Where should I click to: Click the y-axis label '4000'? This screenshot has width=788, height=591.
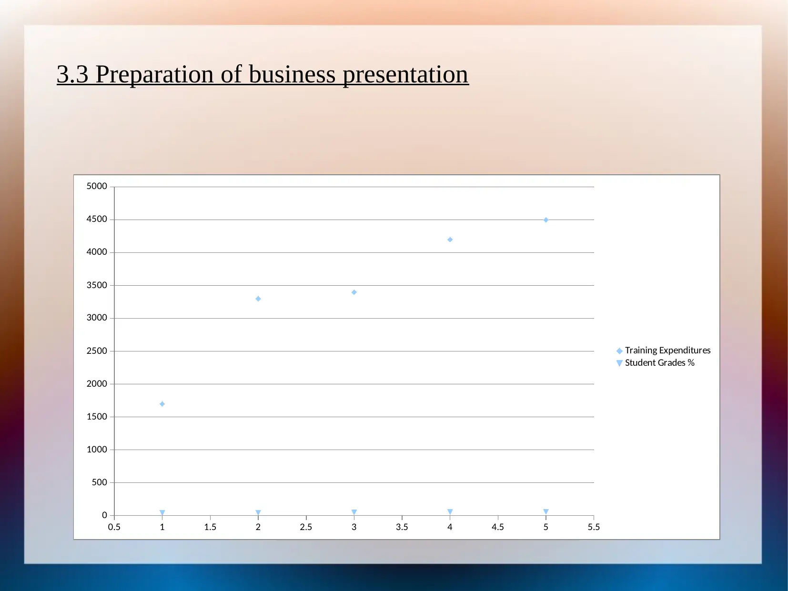click(x=97, y=252)
